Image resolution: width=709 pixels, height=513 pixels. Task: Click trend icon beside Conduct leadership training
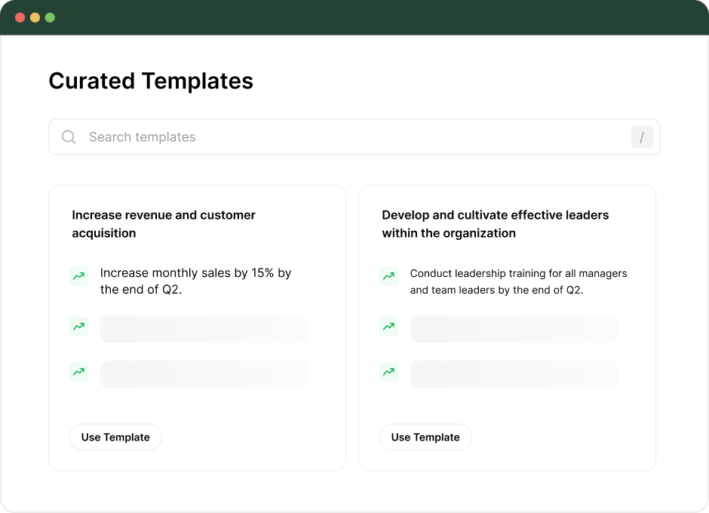coord(388,276)
